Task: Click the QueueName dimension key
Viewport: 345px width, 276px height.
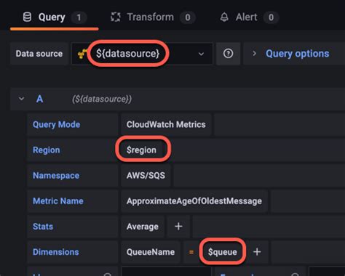Action: (x=151, y=252)
